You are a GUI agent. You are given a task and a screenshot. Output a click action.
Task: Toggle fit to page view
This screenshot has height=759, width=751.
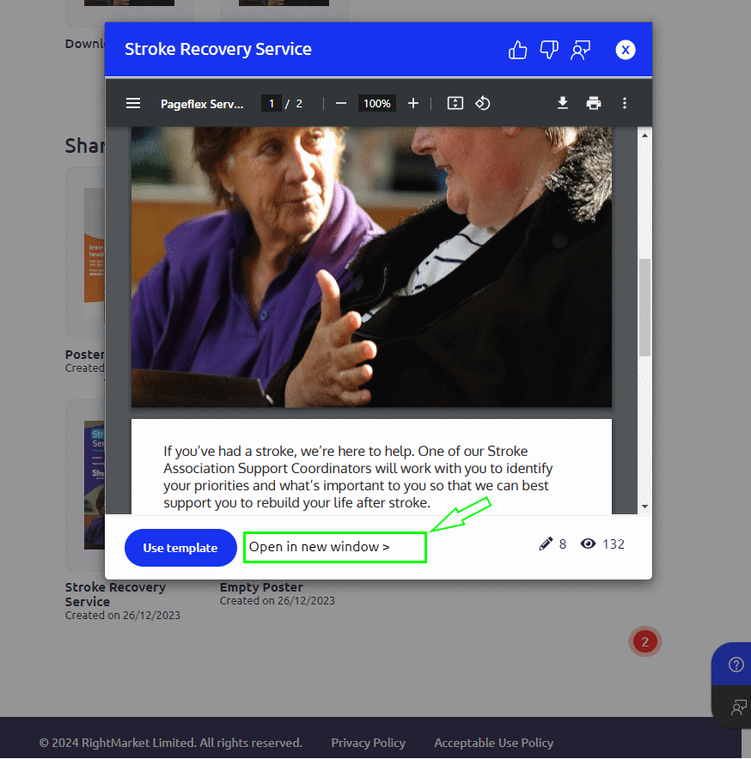[455, 103]
